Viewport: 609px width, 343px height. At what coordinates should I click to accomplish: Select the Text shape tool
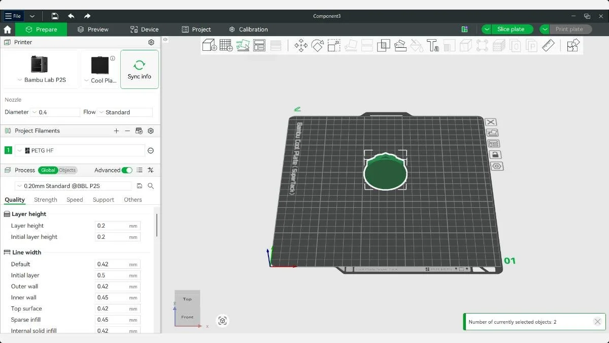(433, 45)
